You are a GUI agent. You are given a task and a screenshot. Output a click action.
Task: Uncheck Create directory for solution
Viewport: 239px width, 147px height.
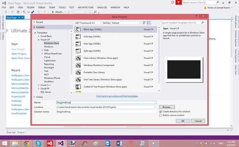(161, 112)
